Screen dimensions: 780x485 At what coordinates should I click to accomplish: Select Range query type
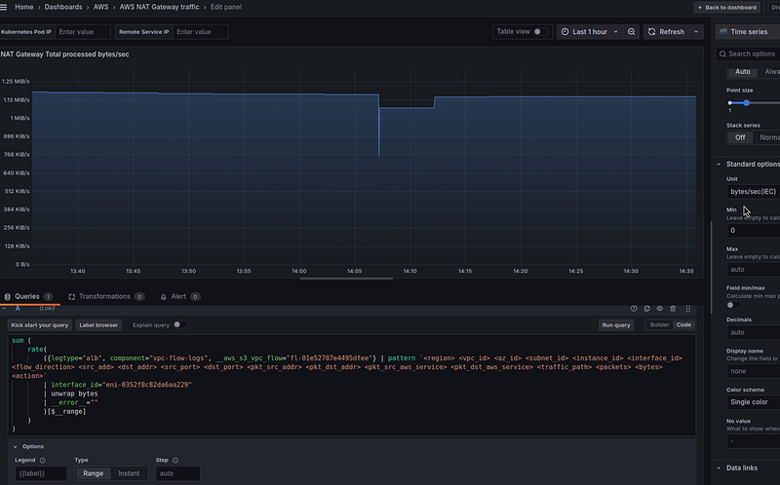point(93,473)
